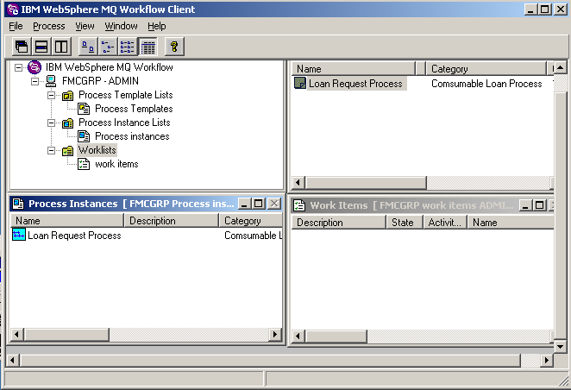Select the details view toolbar button
The image size is (571, 390).
(x=147, y=47)
